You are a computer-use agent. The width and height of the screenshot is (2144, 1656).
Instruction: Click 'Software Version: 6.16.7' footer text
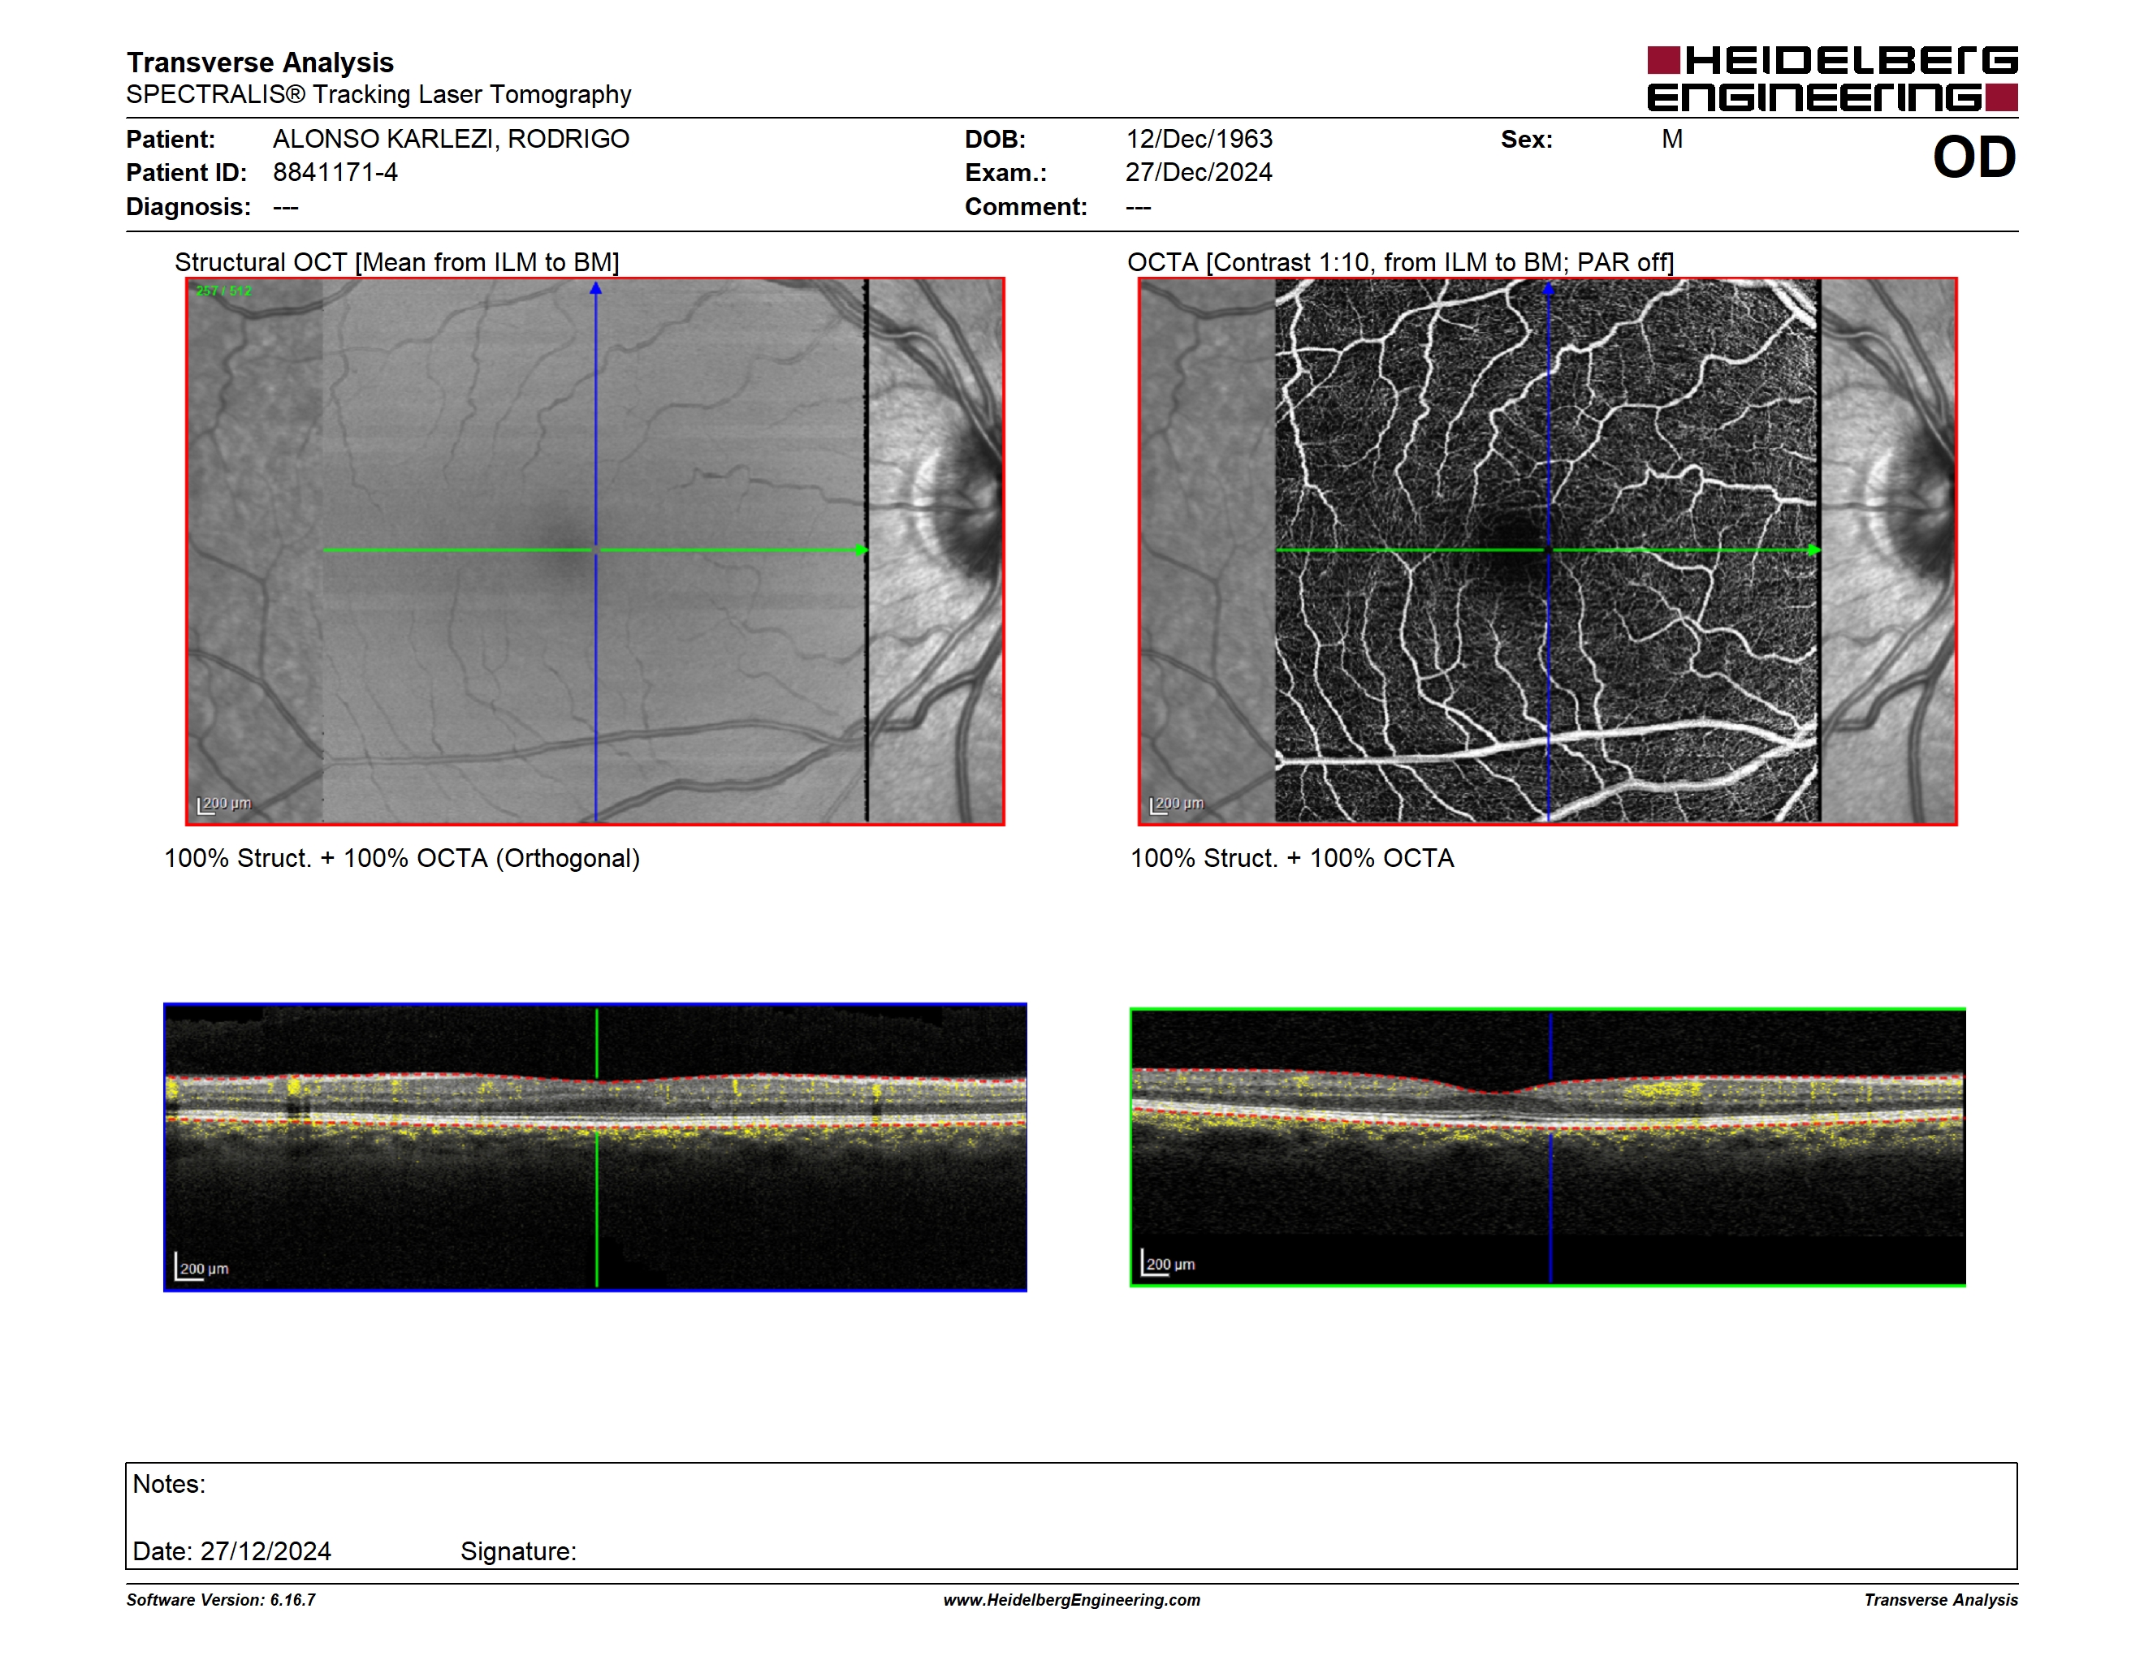221,1600
